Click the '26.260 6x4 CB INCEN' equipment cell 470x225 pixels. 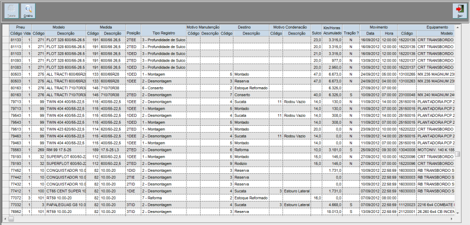[x=435, y=212]
